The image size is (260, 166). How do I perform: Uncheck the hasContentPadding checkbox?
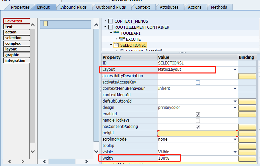[x=198, y=127]
